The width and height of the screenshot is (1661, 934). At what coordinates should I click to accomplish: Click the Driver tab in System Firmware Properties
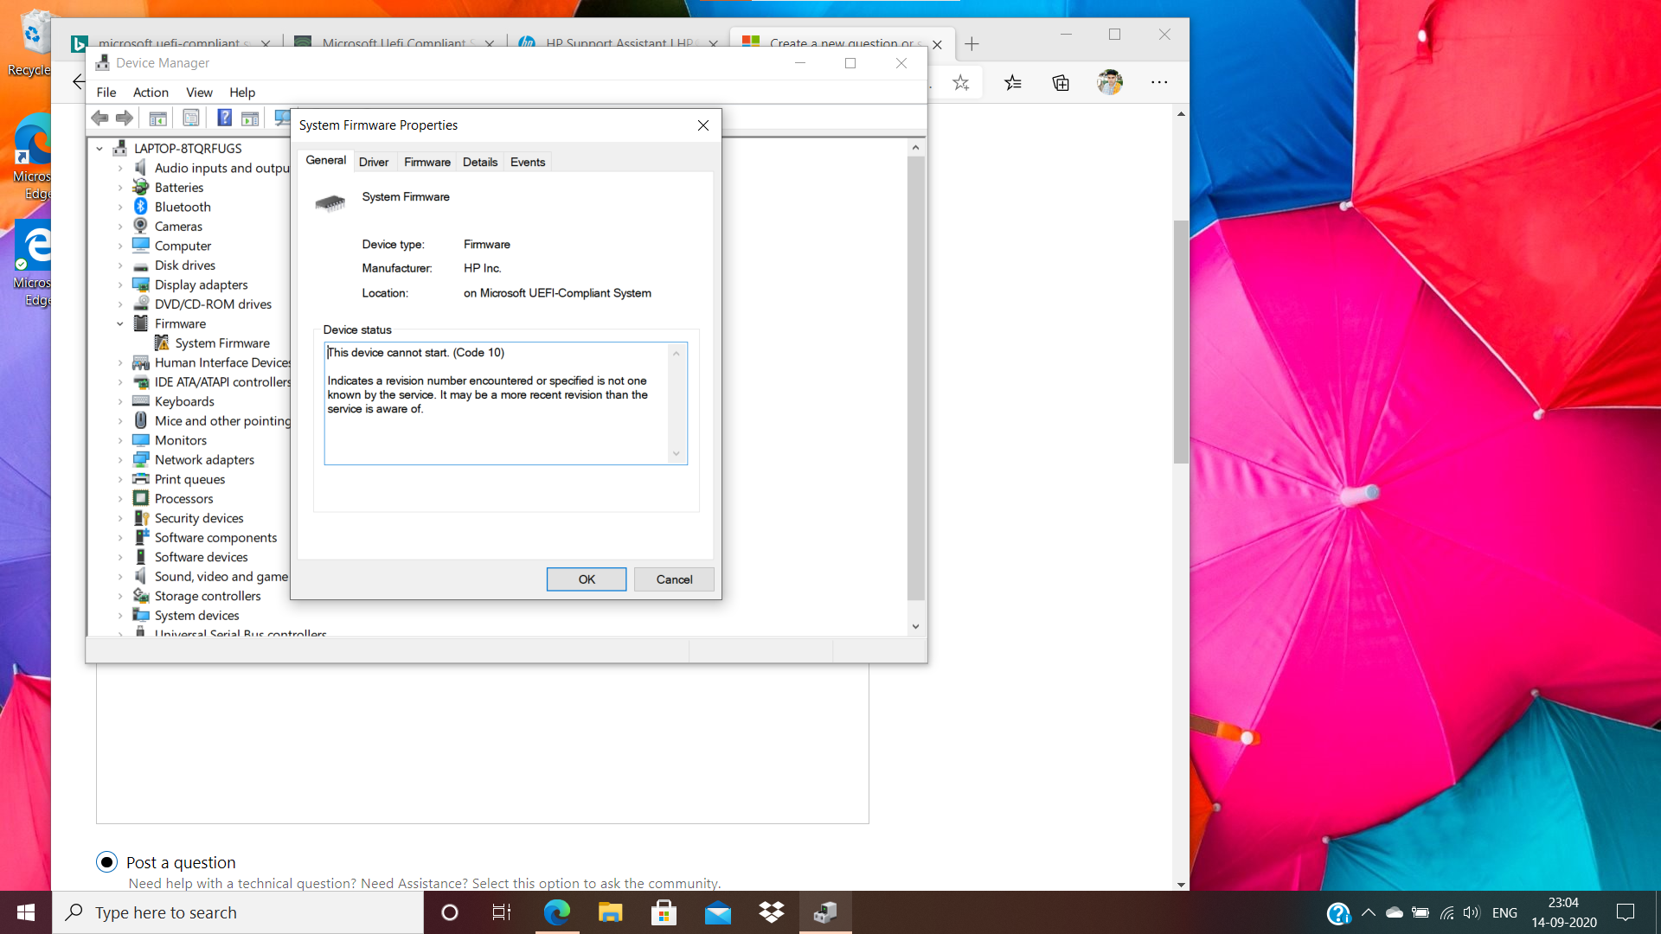[373, 162]
